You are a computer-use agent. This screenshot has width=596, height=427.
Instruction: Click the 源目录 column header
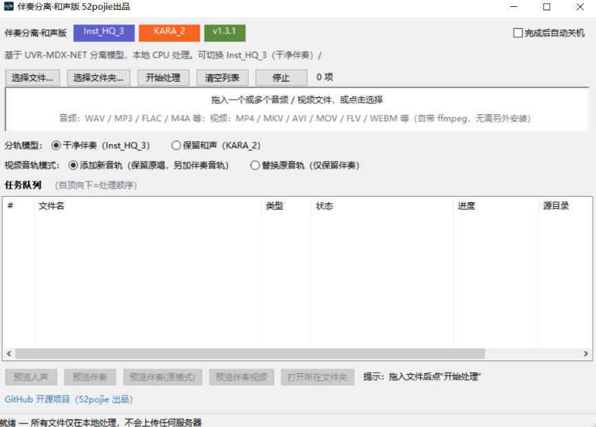pyautogui.click(x=565, y=206)
